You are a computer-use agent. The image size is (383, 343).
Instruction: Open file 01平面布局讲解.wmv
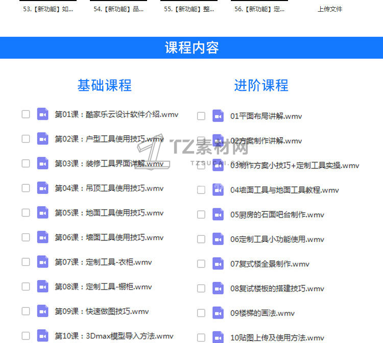(266, 116)
